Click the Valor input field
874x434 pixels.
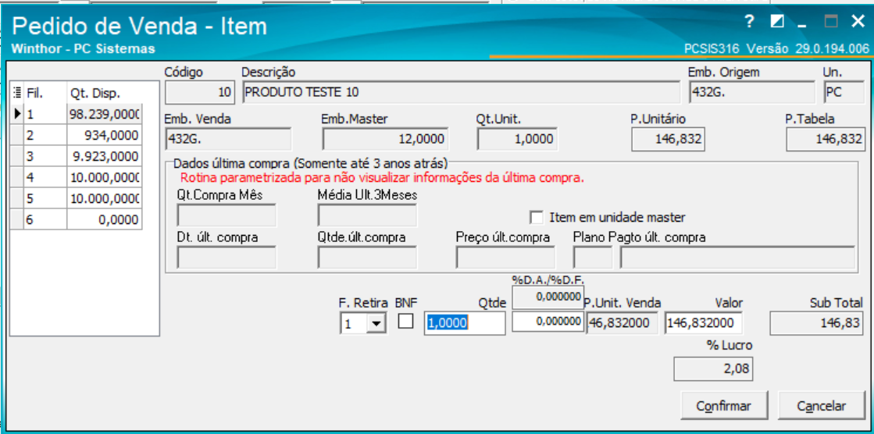click(x=703, y=323)
